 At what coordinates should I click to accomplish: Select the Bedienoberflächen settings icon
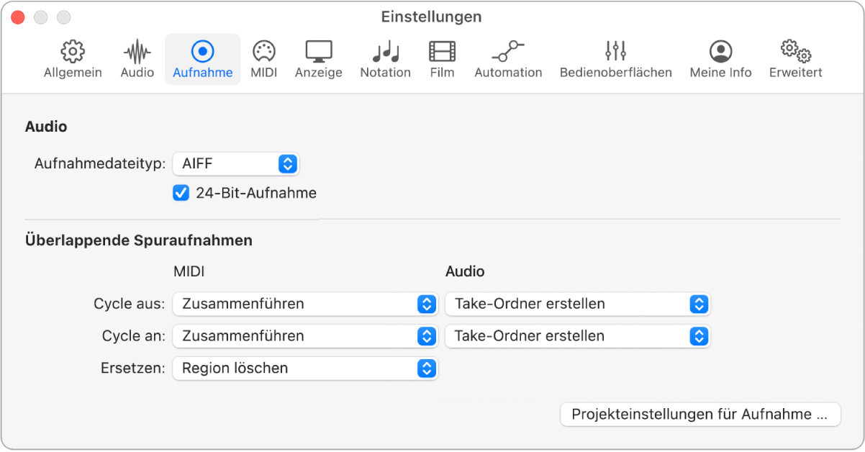(615, 59)
